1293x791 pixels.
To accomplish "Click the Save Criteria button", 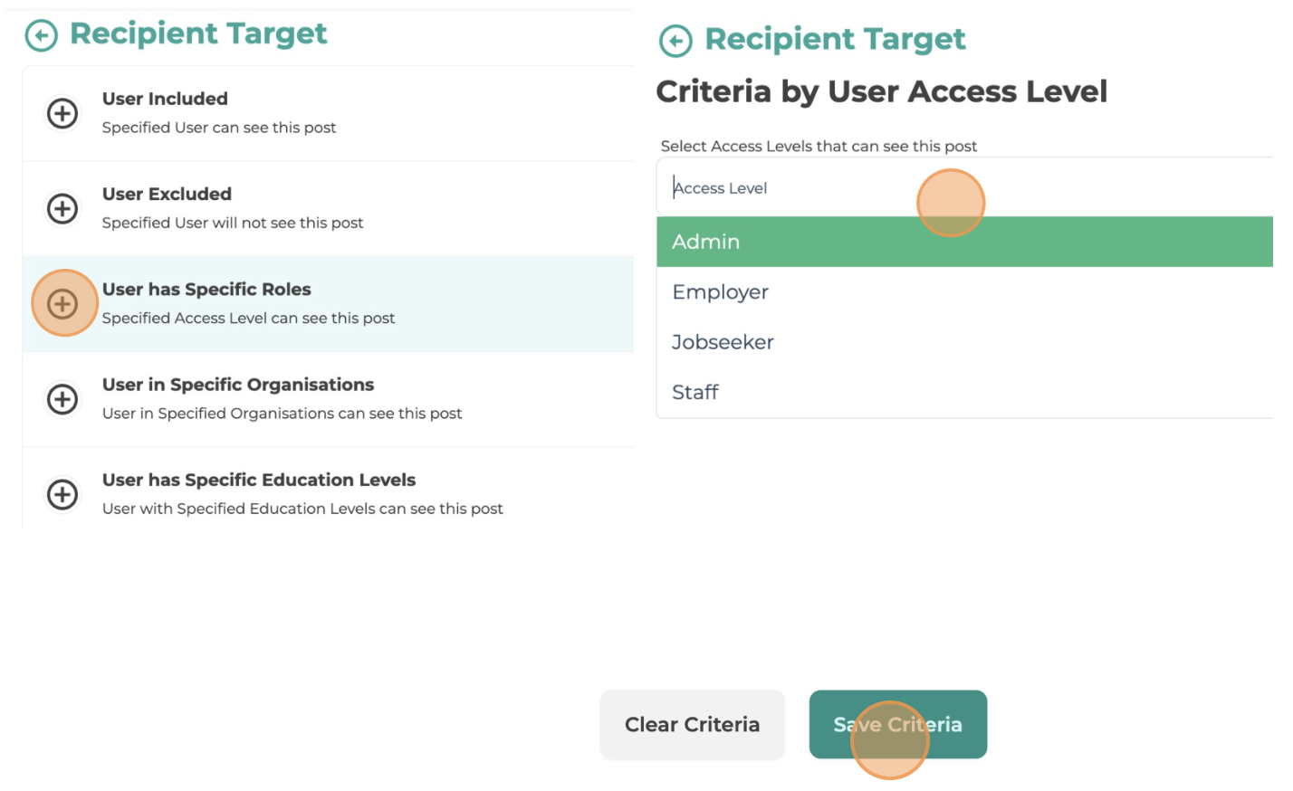I will 898,725.
